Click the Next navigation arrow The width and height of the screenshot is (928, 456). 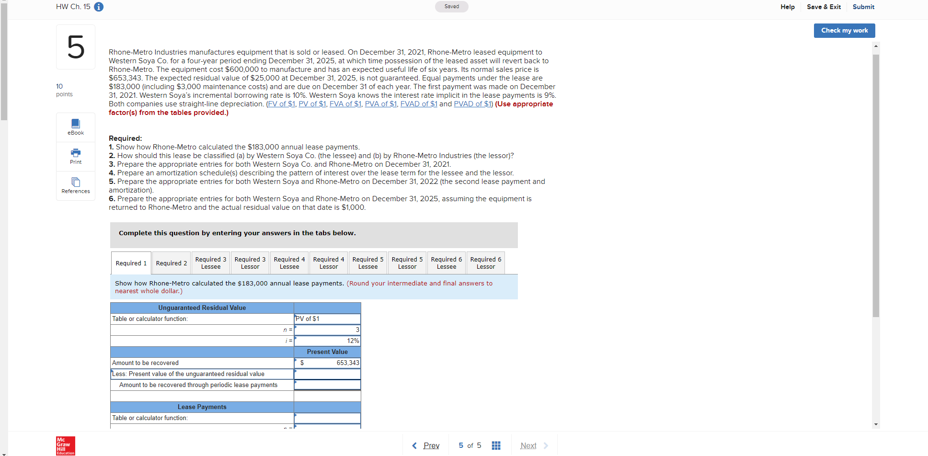(546, 445)
